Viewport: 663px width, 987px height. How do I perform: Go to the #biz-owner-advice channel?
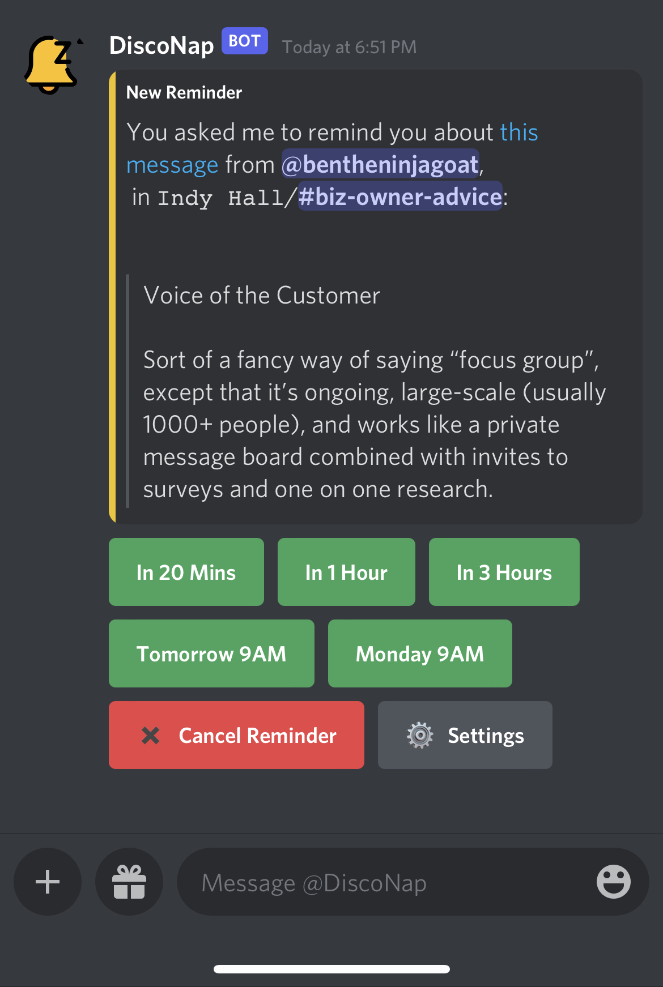(400, 197)
